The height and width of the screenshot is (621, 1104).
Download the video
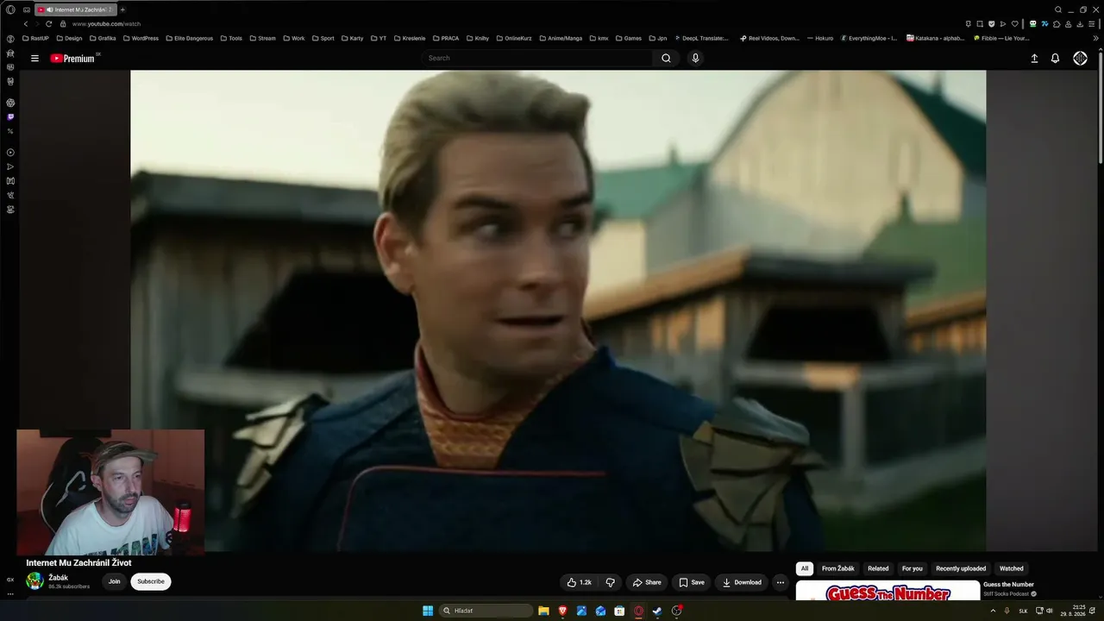click(x=742, y=582)
